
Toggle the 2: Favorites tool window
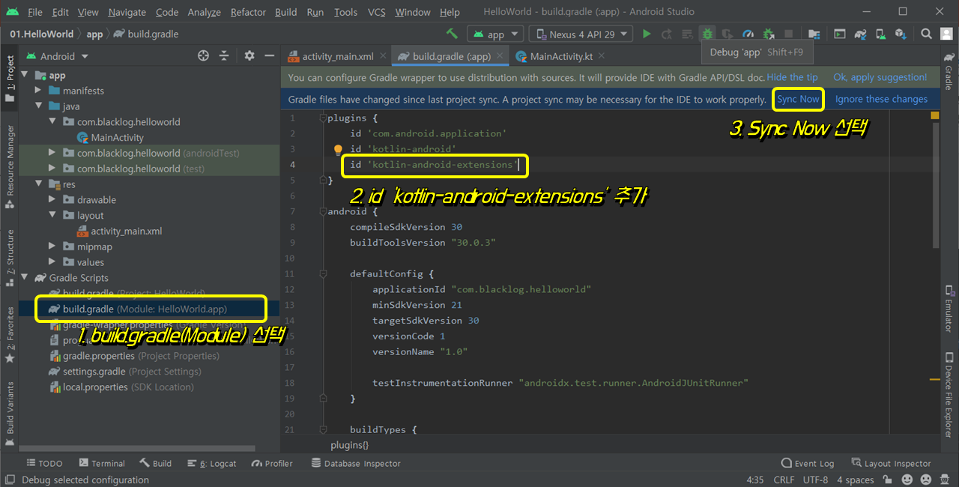(x=10, y=334)
